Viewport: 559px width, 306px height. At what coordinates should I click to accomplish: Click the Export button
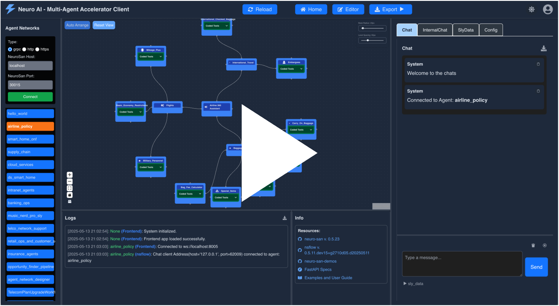pos(390,9)
